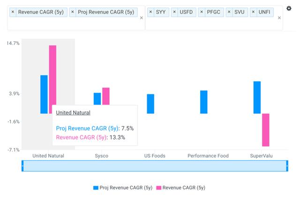The height and width of the screenshot is (198, 300).
Task: Click the Performance Food axis label
Action: tap(208, 156)
